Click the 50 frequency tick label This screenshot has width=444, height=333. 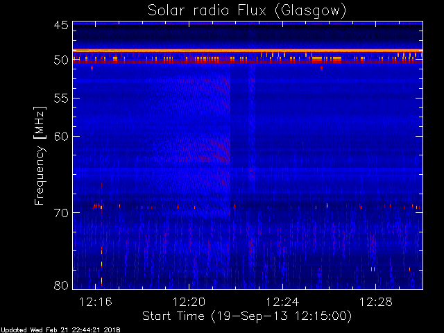(61, 60)
